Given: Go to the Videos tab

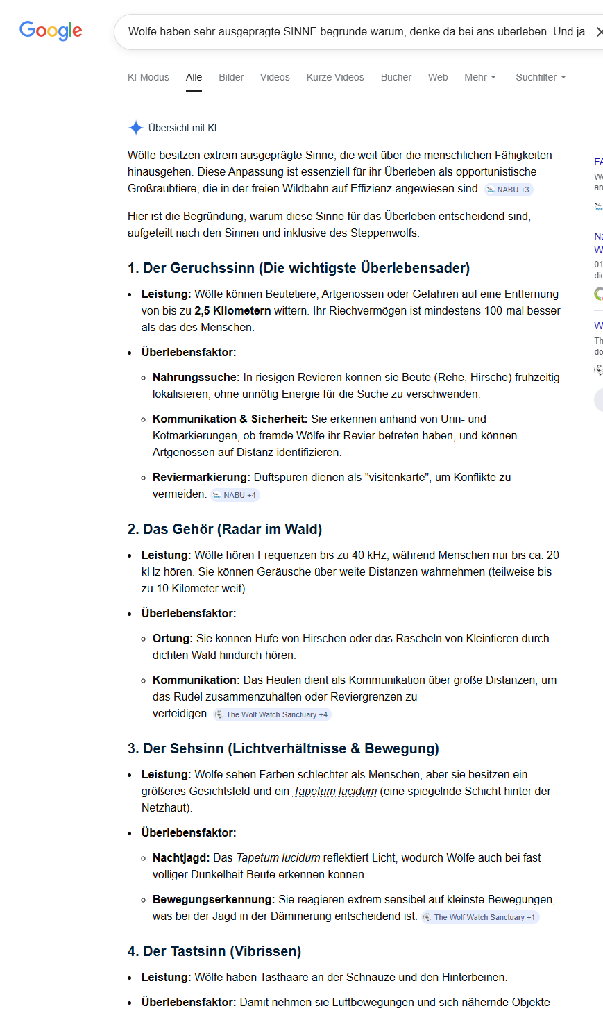Looking at the screenshot, I should 275,77.
